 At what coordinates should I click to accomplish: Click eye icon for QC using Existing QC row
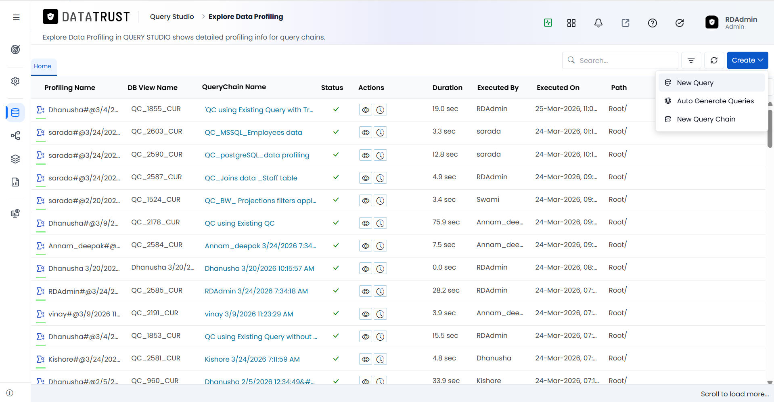click(366, 223)
